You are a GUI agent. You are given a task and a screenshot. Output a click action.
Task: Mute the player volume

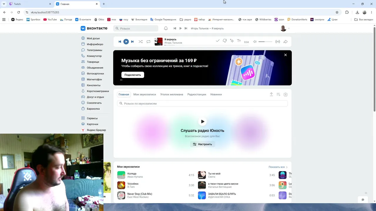pyautogui.click(x=255, y=42)
